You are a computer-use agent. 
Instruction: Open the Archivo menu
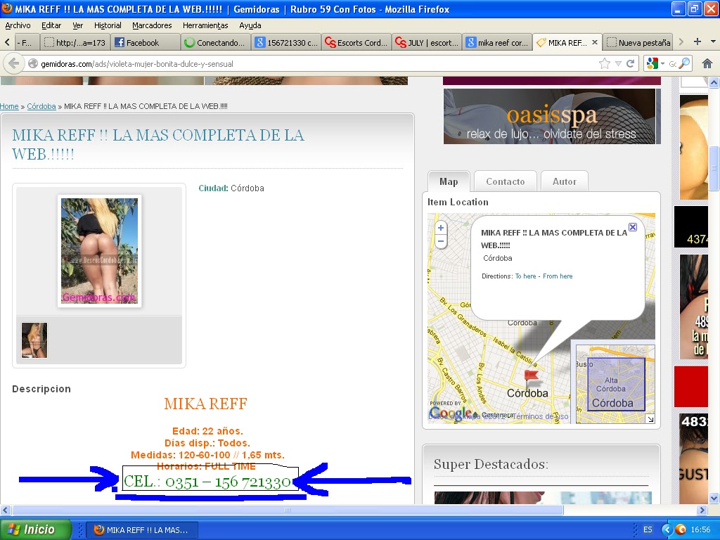18,25
